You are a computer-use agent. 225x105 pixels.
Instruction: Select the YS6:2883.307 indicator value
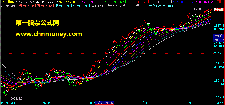pyautogui.click(x=160, y=2)
